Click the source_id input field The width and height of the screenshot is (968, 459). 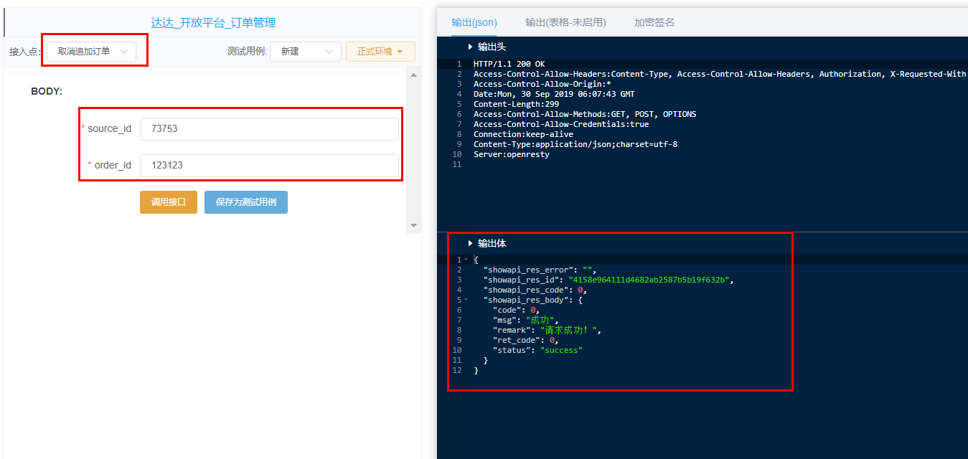[269, 129]
